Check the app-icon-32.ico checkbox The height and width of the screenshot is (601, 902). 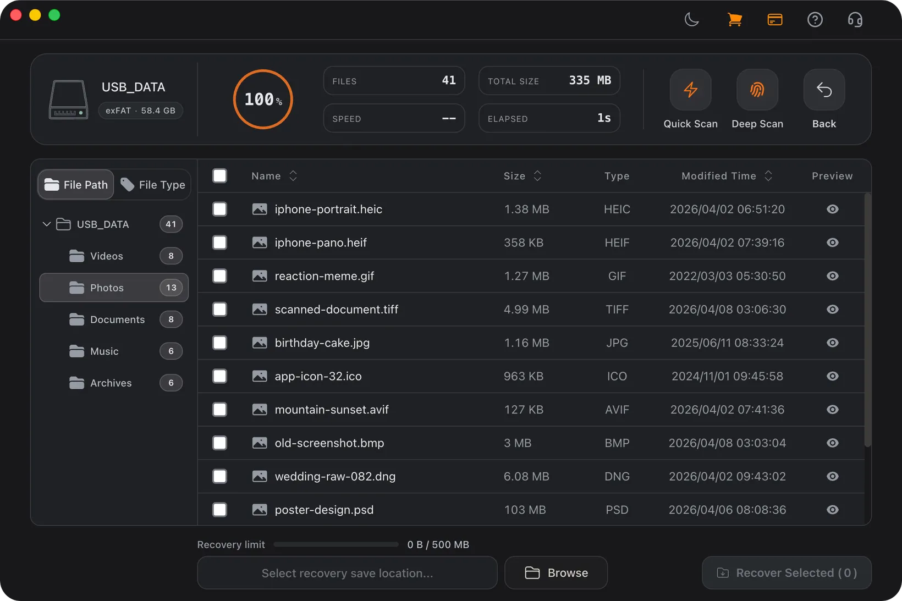(x=219, y=376)
